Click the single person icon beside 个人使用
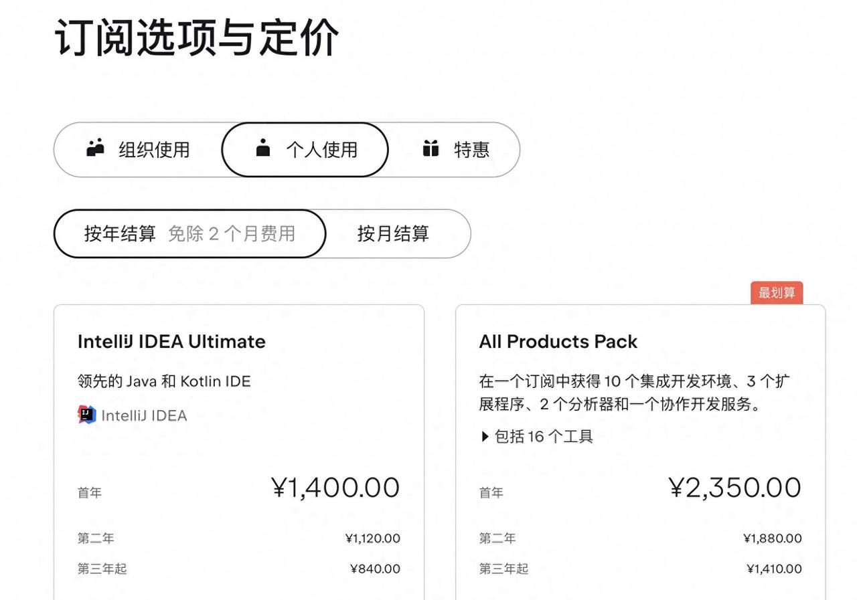857x600 pixels. coord(264,149)
